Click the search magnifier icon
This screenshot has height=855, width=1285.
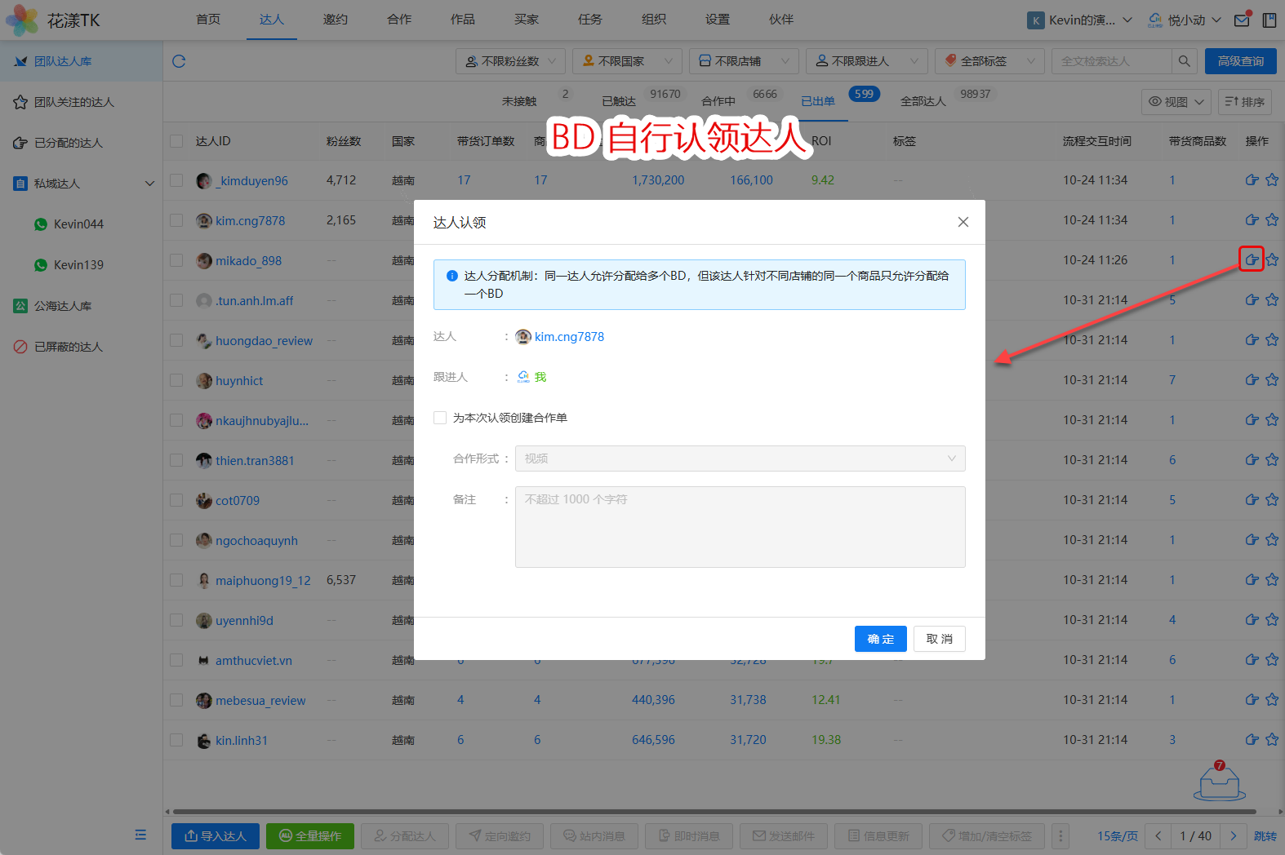pyautogui.click(x=1184, y=61)
